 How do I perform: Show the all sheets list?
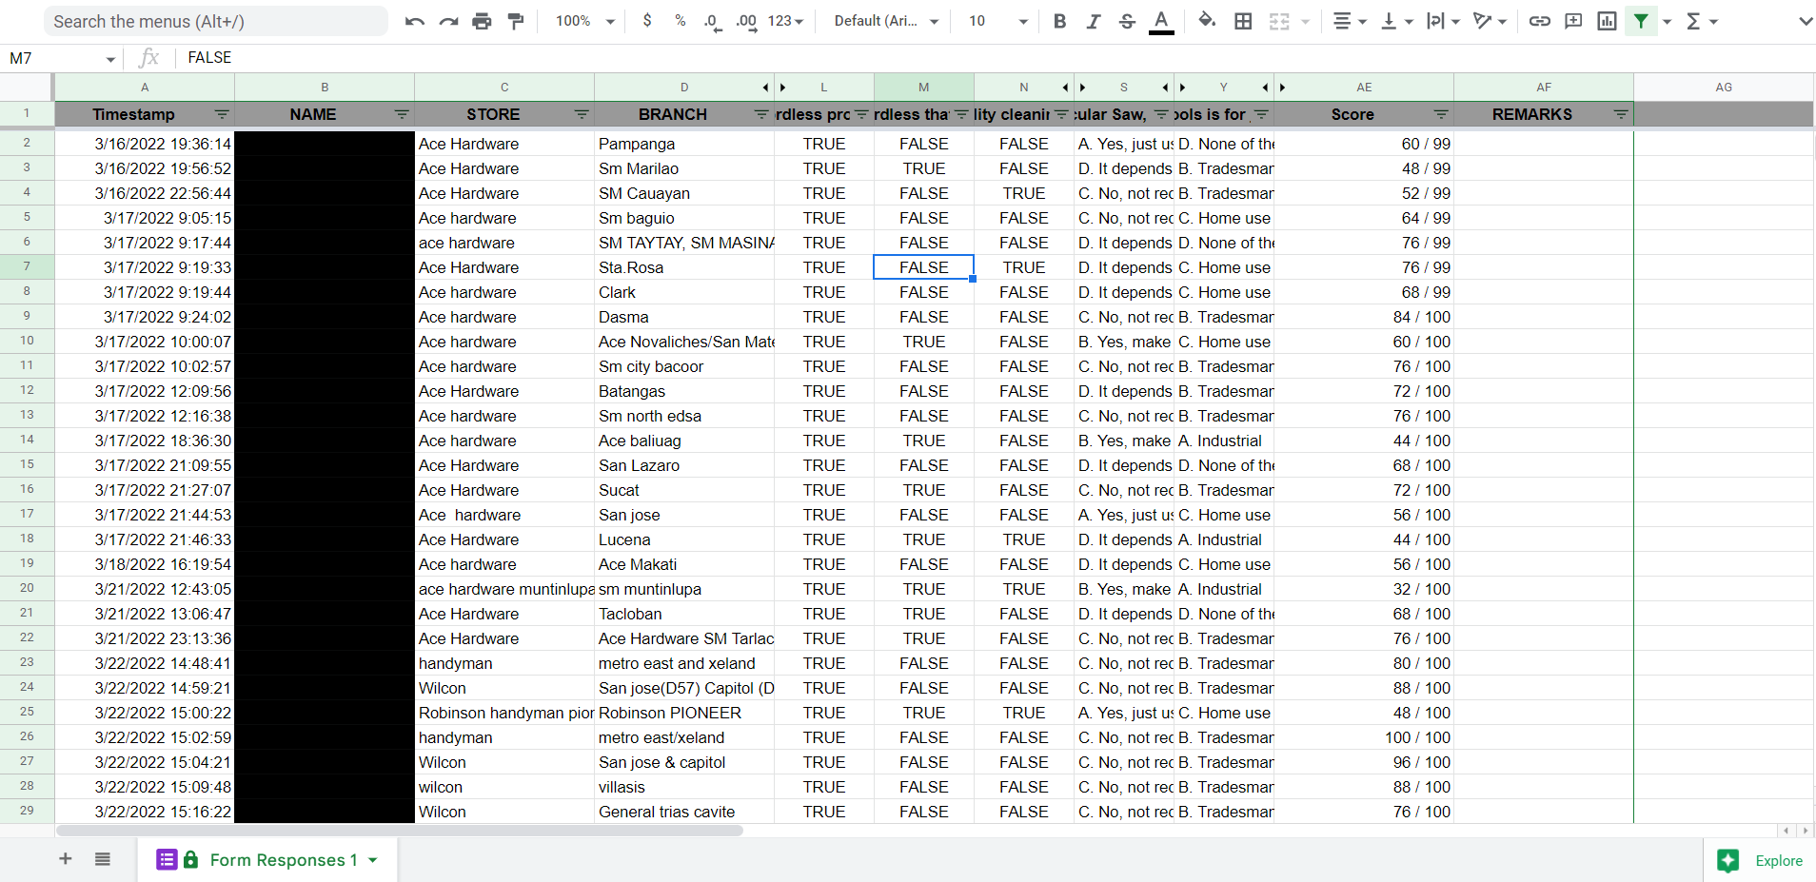(103, 859)
